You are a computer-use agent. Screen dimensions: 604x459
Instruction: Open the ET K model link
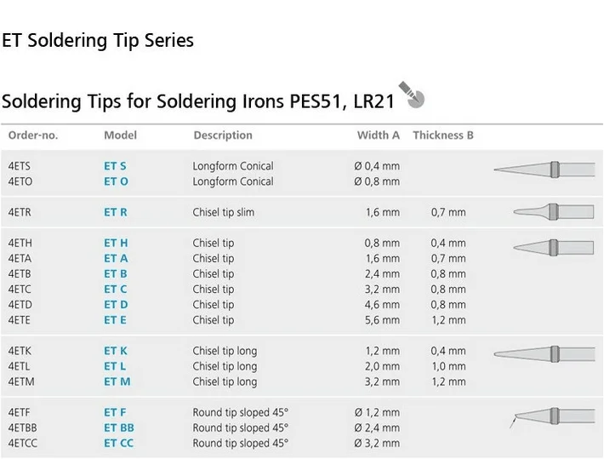(116, 351)
